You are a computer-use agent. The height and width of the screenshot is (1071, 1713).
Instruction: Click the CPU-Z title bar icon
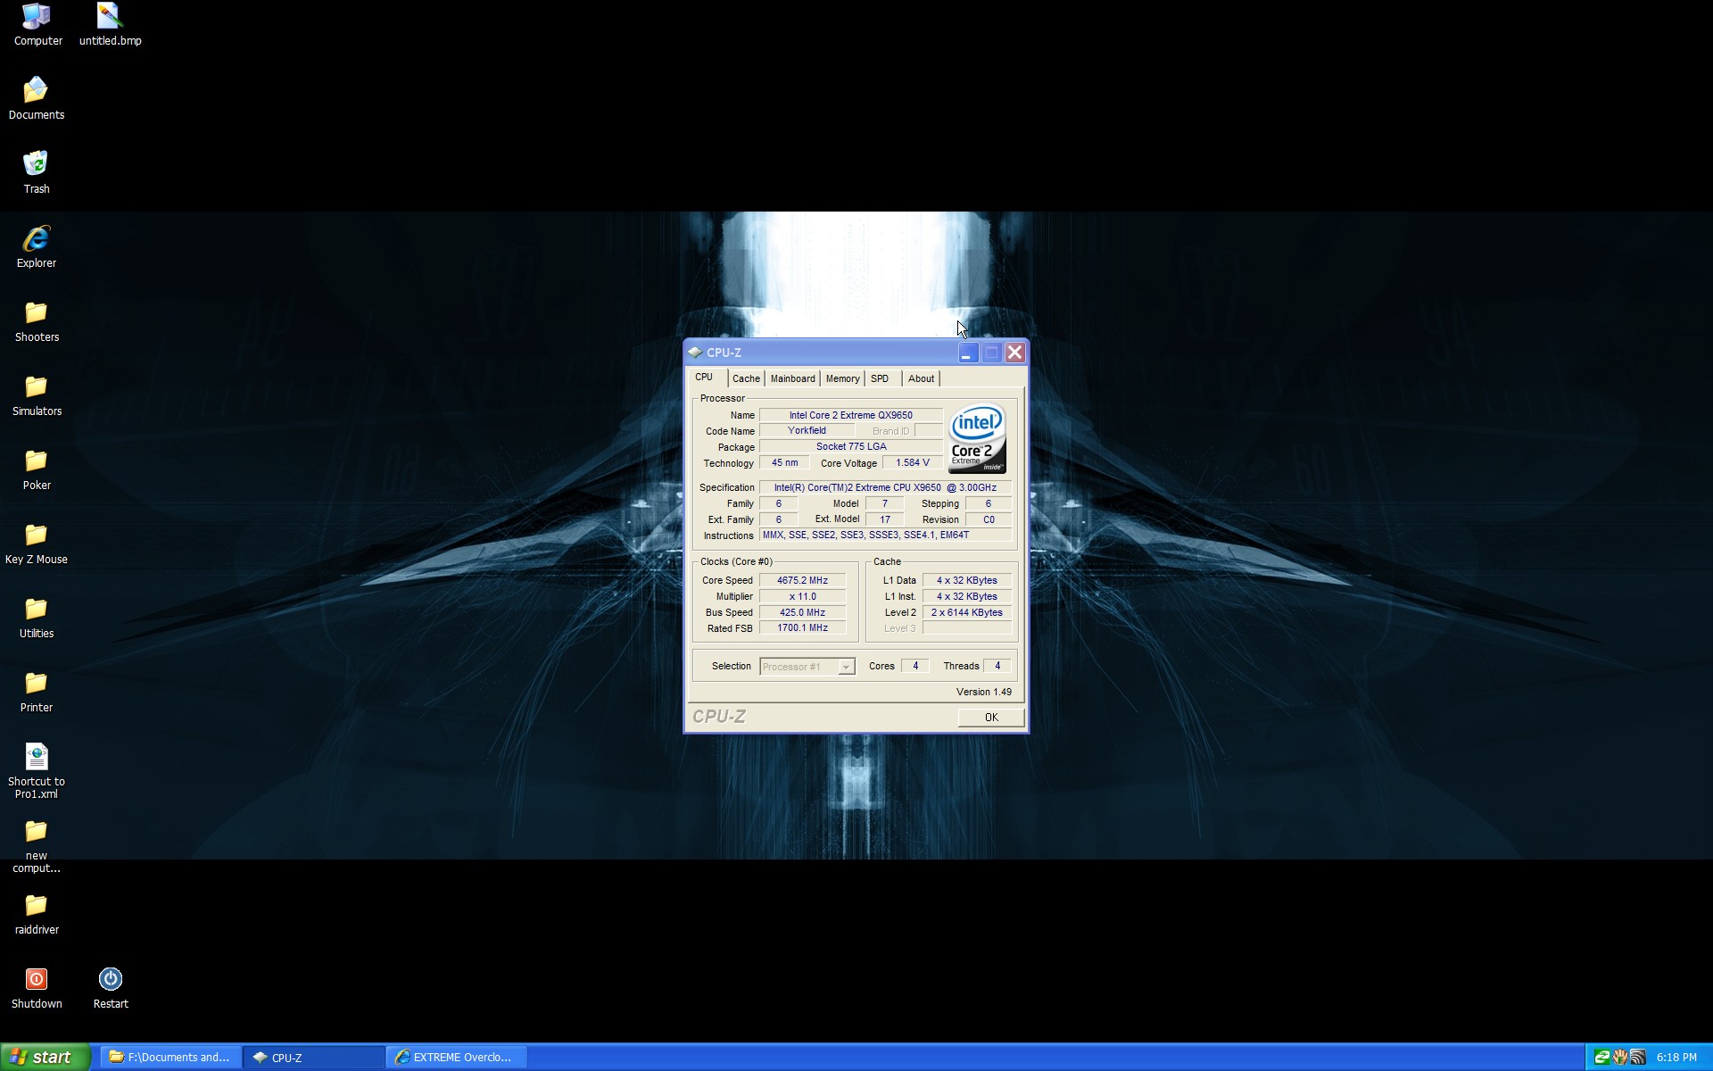click(695, 353)
